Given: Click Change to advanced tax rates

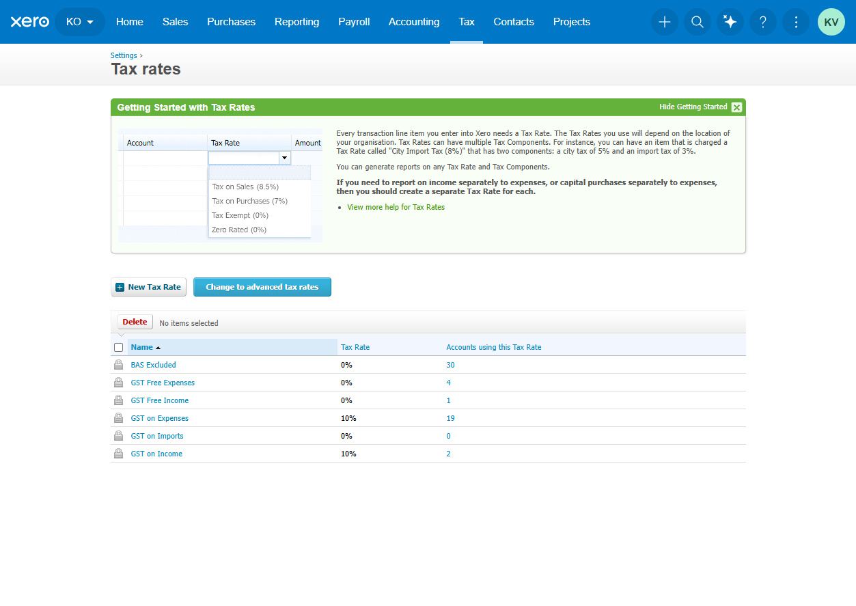Looking at the screenshot, I should [262, 287].
